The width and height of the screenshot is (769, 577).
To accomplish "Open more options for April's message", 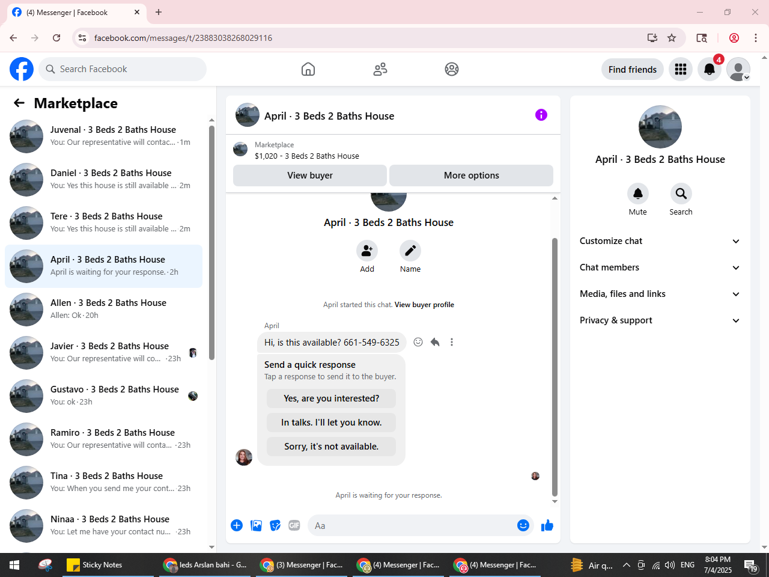I will 452,342.
